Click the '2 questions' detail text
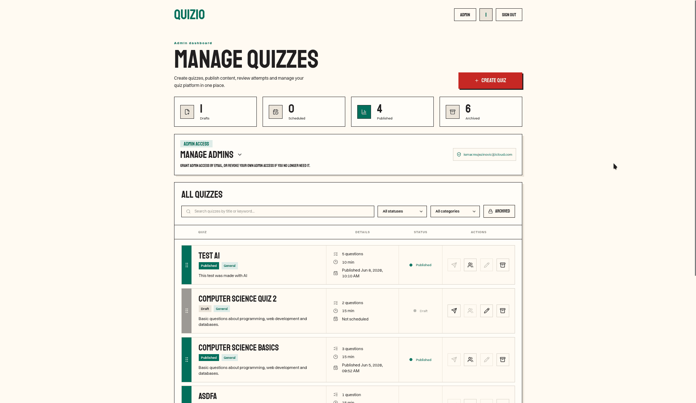This screenshot has height=403, width=696. tap(353, 303)
